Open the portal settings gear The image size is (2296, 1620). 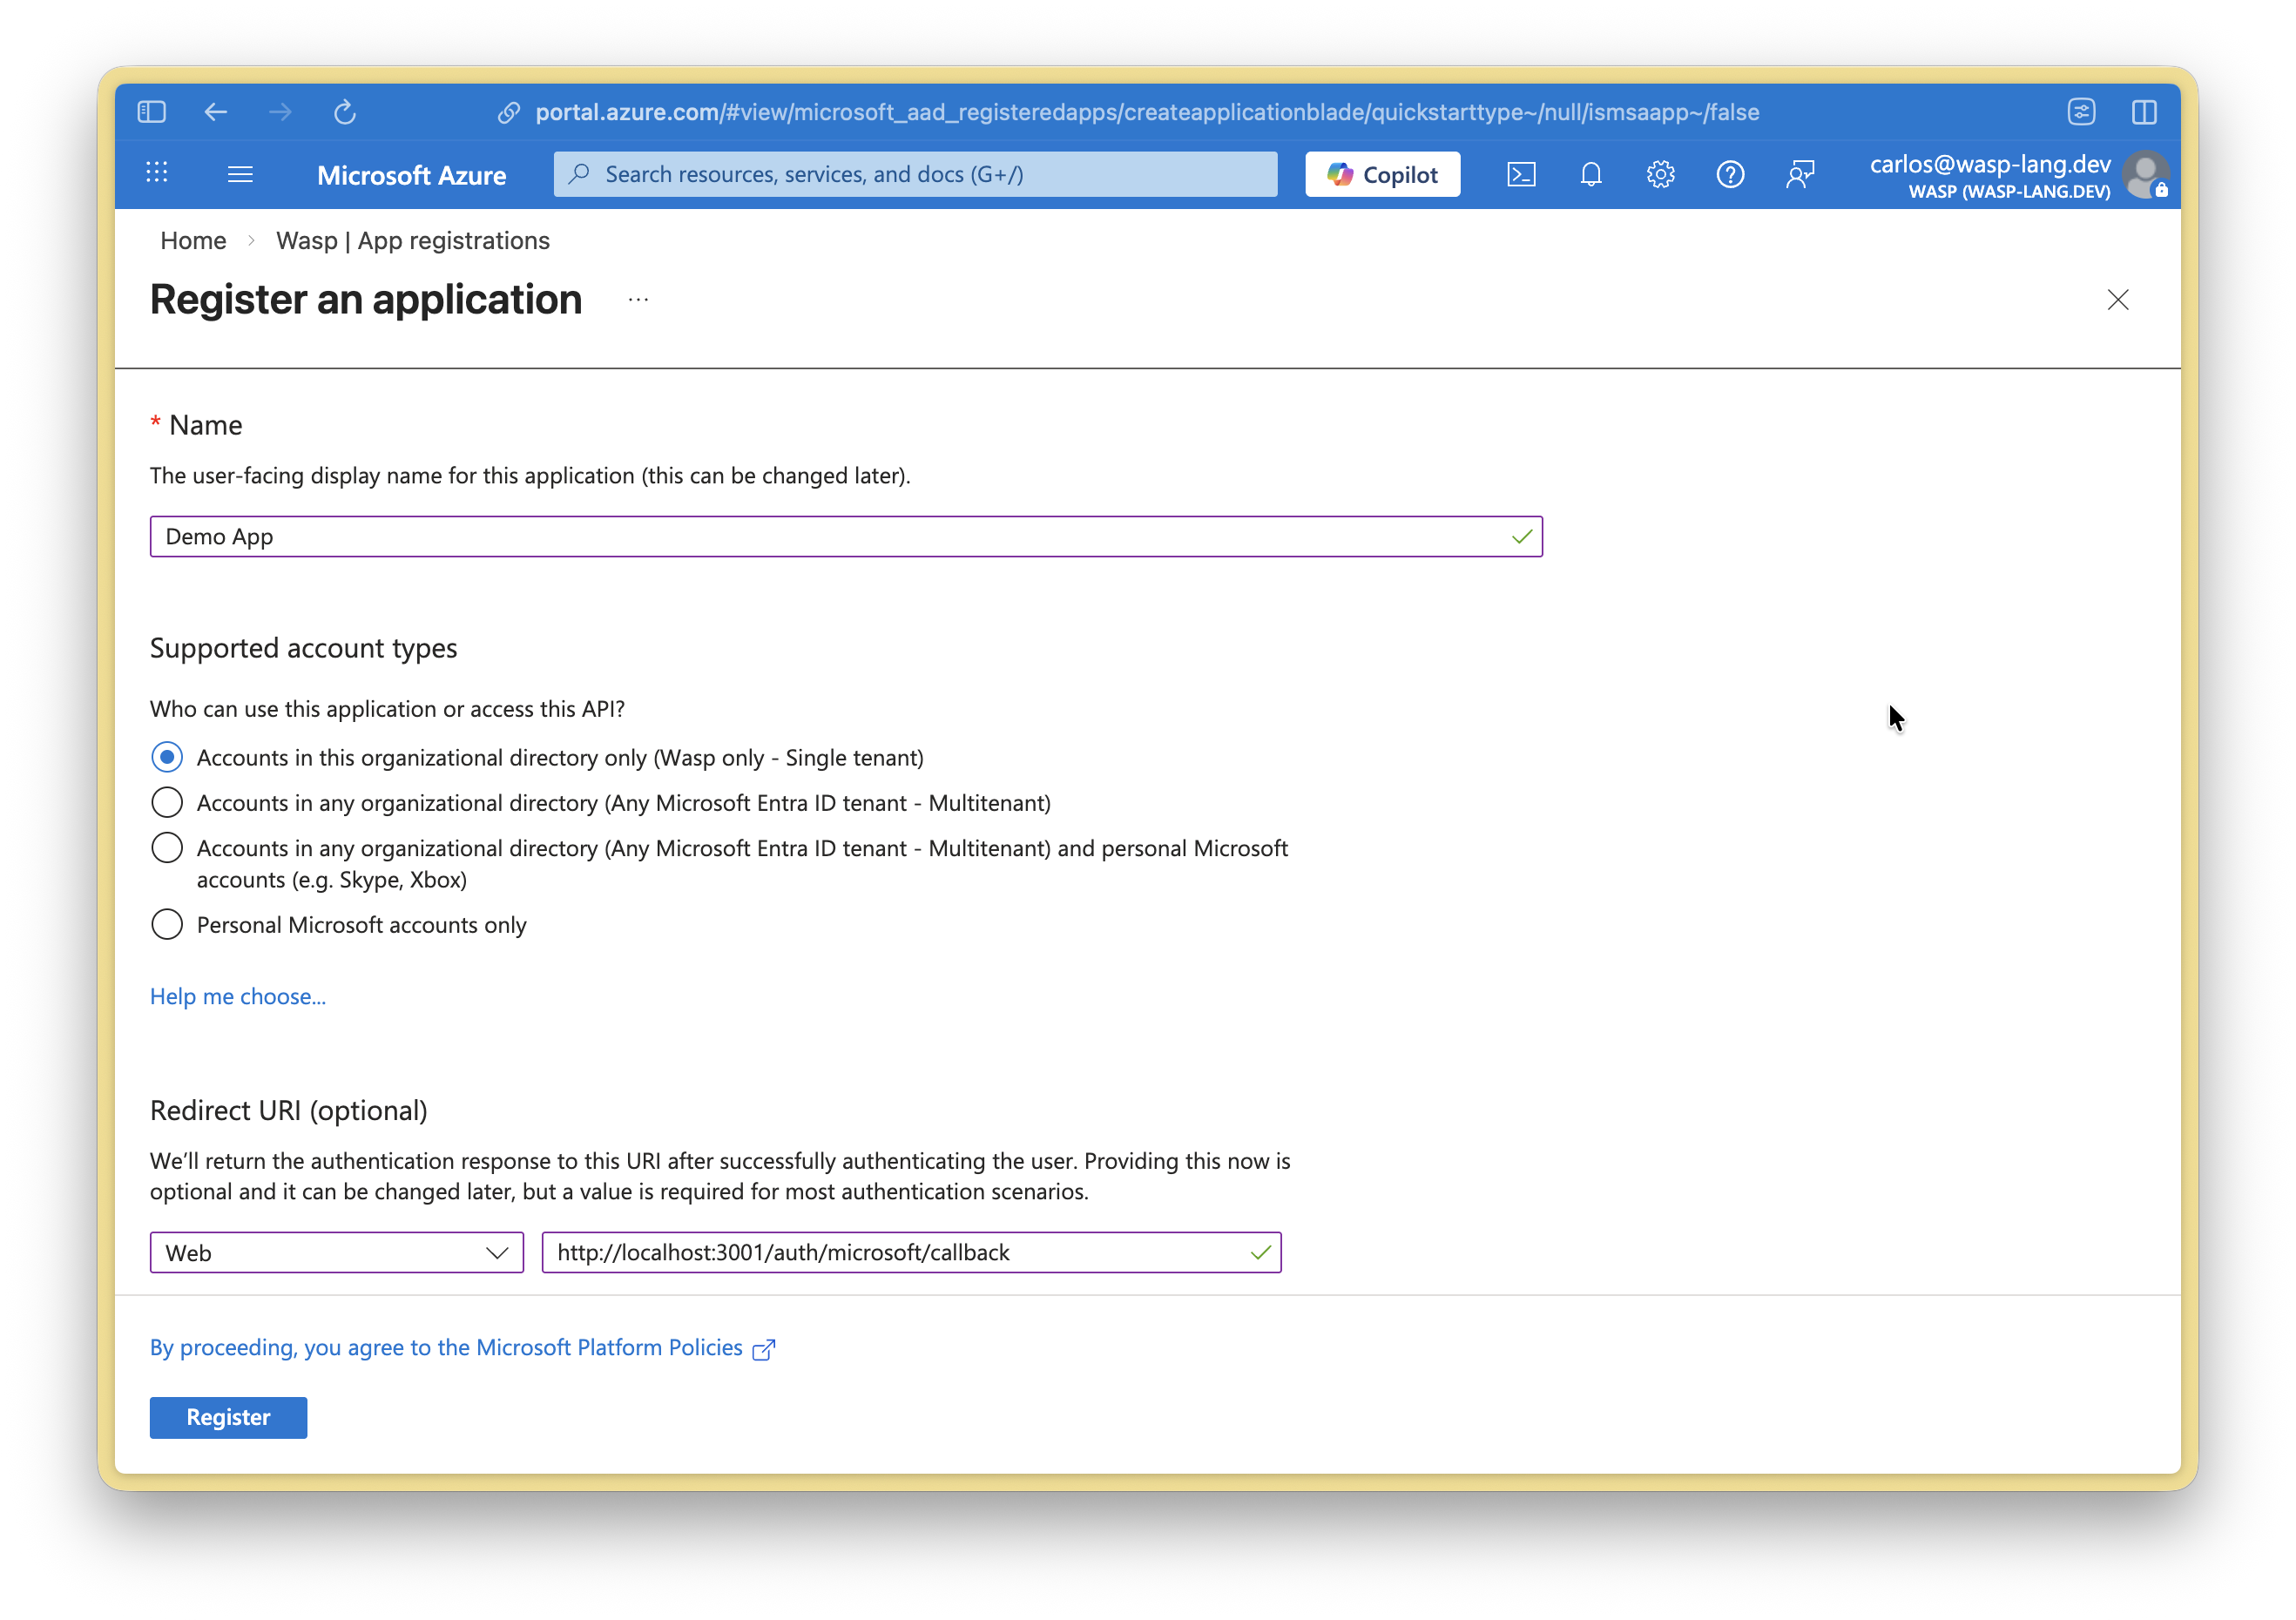[1660, 173]
